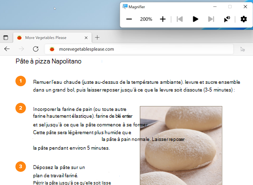Click the 200% zoom level value
This screenshot has height=185, width=253.
pos(146,19)
